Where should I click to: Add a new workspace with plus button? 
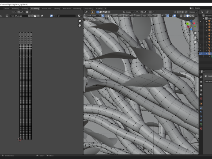pyautogui.click(x=105, y=8)
